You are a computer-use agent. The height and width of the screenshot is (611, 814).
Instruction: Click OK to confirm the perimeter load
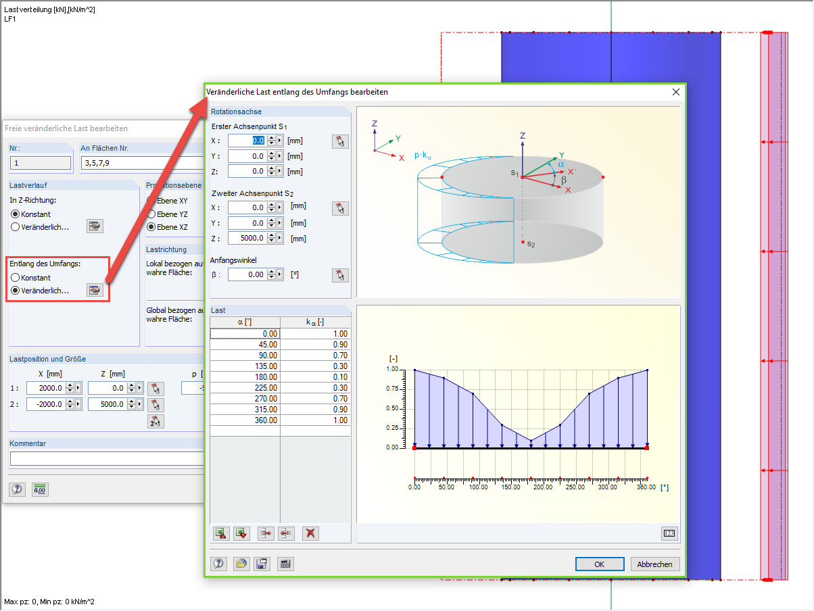pyautogui.click(x=600, y=564)
